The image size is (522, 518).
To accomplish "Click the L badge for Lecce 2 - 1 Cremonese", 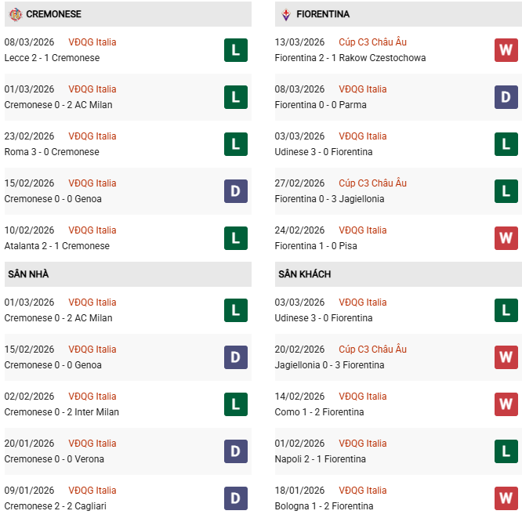I will coord(235,50).
